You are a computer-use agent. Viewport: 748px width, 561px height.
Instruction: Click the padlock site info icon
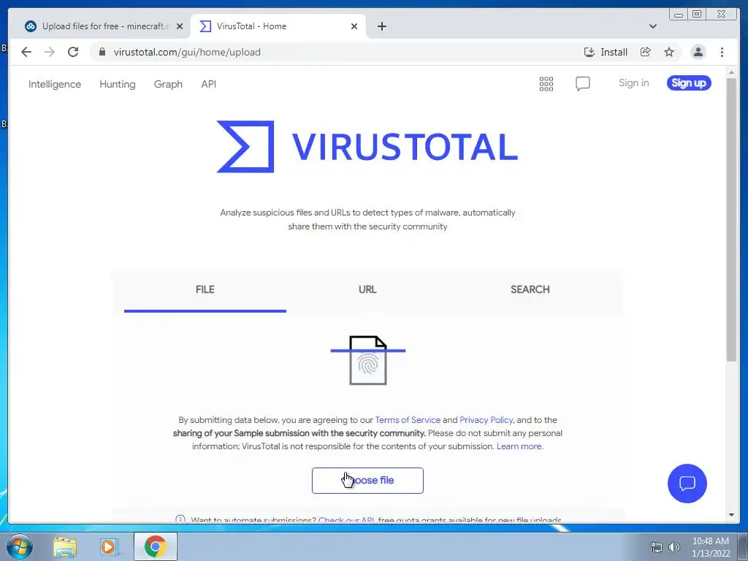[x=102, y=52]
